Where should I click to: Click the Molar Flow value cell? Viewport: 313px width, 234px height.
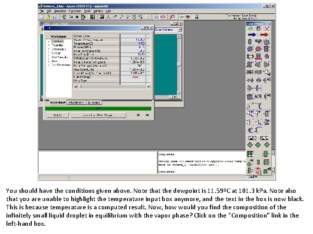pyautogui.click(x=133, y=51)
